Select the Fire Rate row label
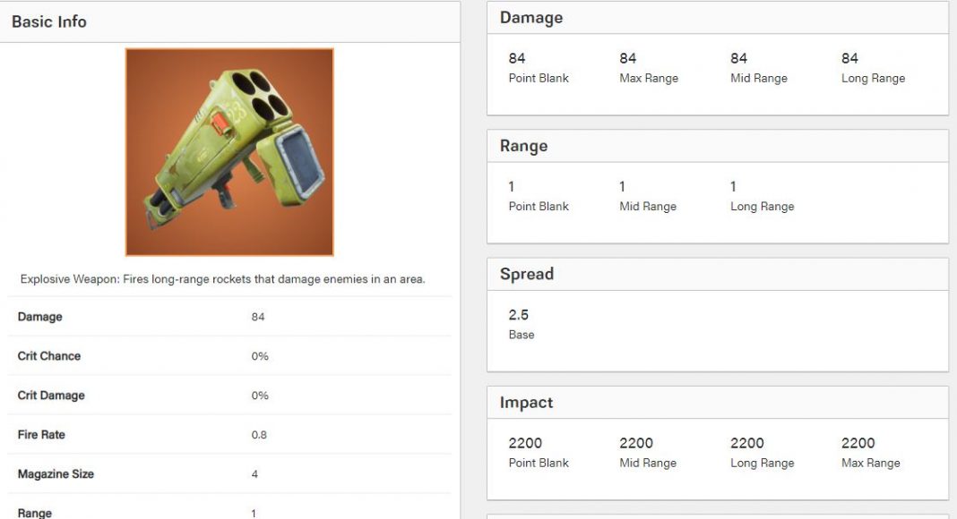Image resolution: width=957 pixels, height=519 pixels. [41, 434]
